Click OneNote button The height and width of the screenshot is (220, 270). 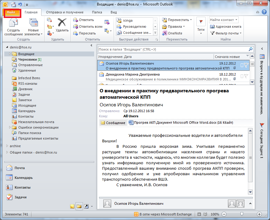(x=172, y=33)
